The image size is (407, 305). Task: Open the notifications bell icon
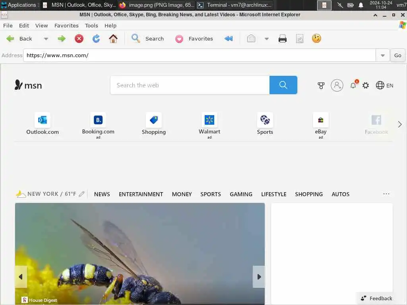click(353, 85)
